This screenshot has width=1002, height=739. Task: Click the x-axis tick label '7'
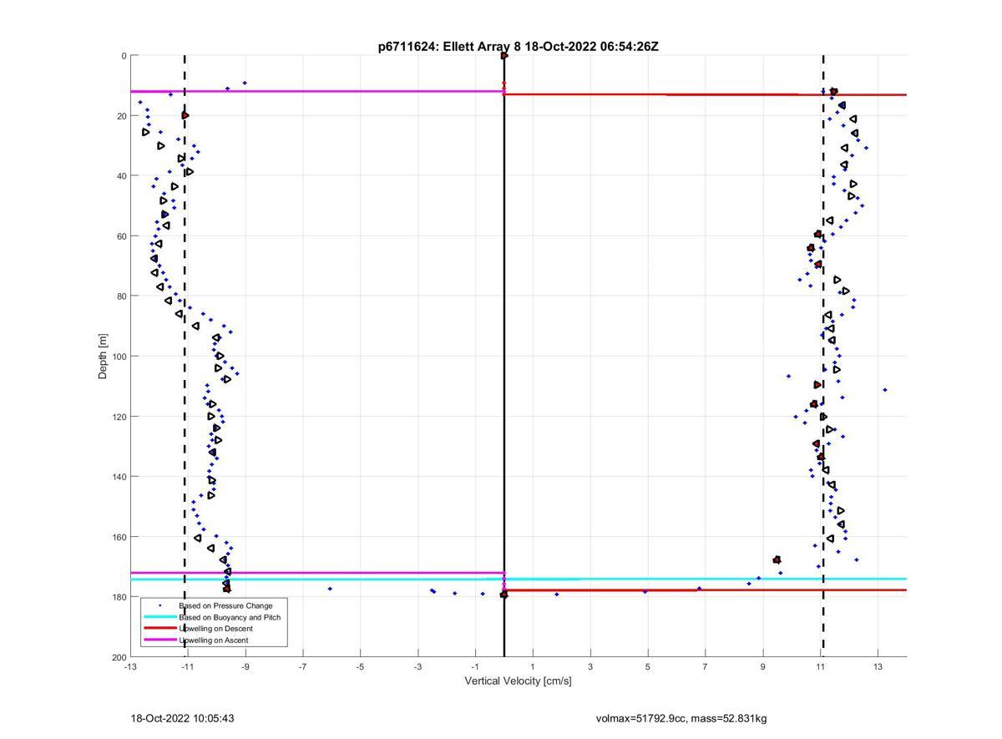coord(705,667)
